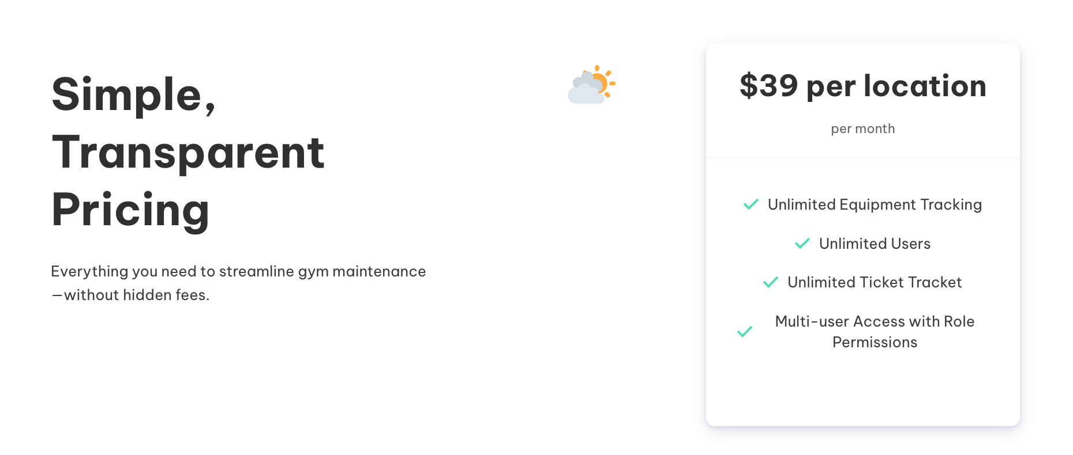Select the Unlimited Ticket Tracket feature text
This screenshot has width=1073, height=455.
coord(875,282)
